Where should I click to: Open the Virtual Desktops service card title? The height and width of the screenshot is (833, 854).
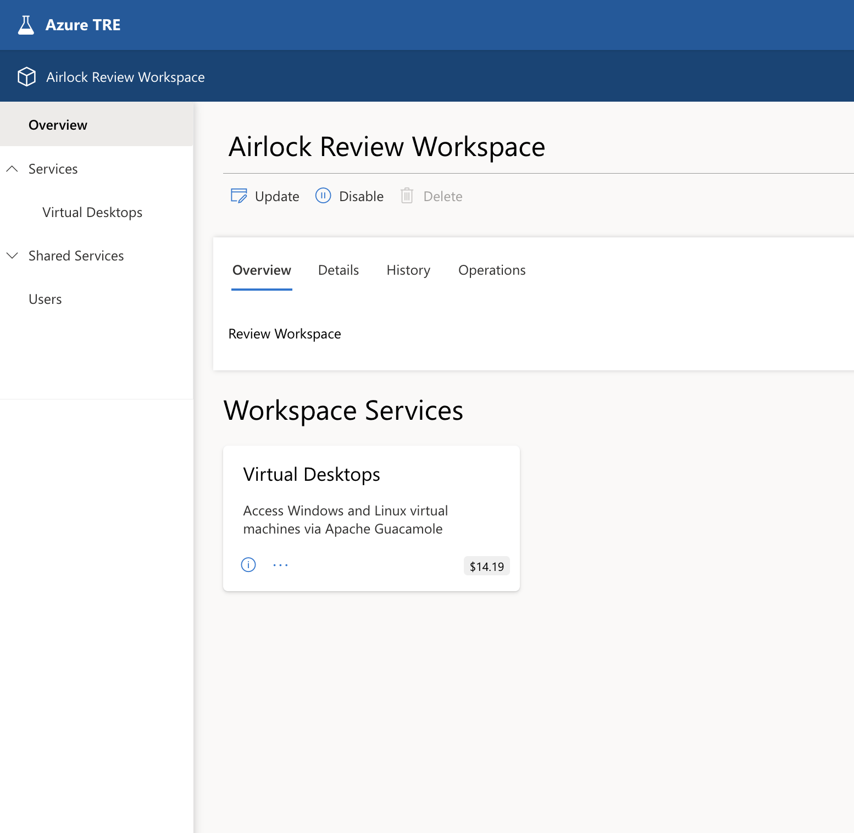coord(312,475)
